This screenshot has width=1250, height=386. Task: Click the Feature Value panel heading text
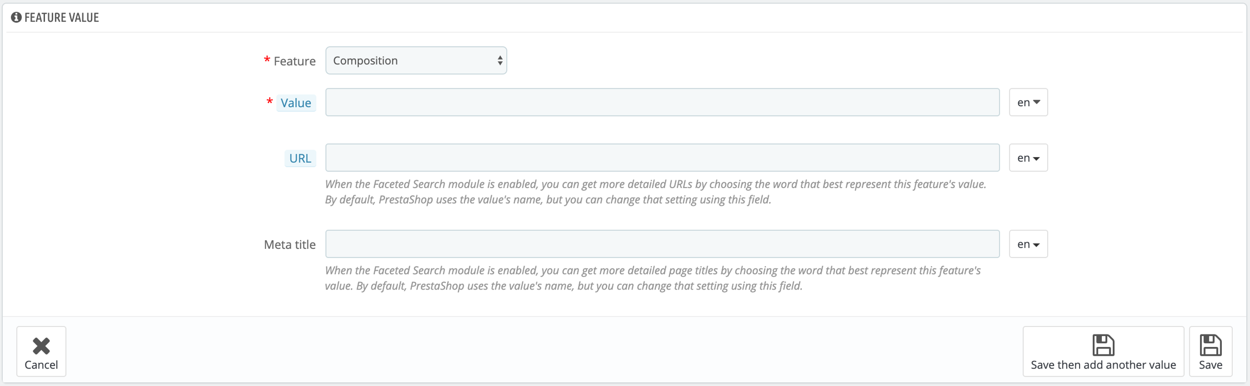click(61, 17)
